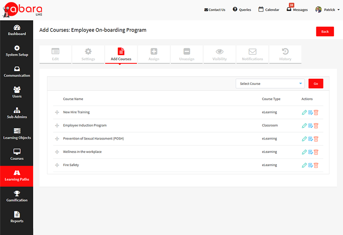Open the Dashboard sidebar section
Image resolution: width=343 pixels, height=235 pixels.
point(17,31)
